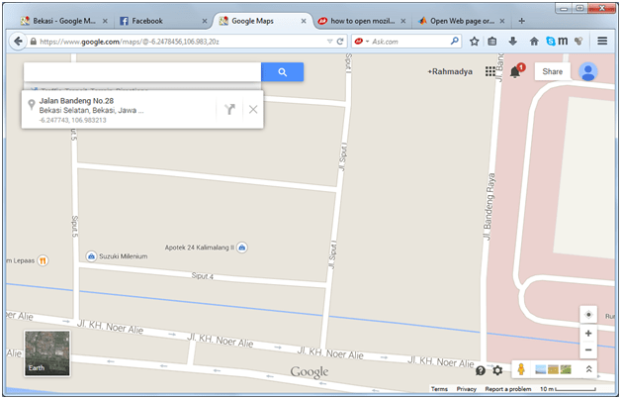Open the Maps help question mark

click(481, 370)
